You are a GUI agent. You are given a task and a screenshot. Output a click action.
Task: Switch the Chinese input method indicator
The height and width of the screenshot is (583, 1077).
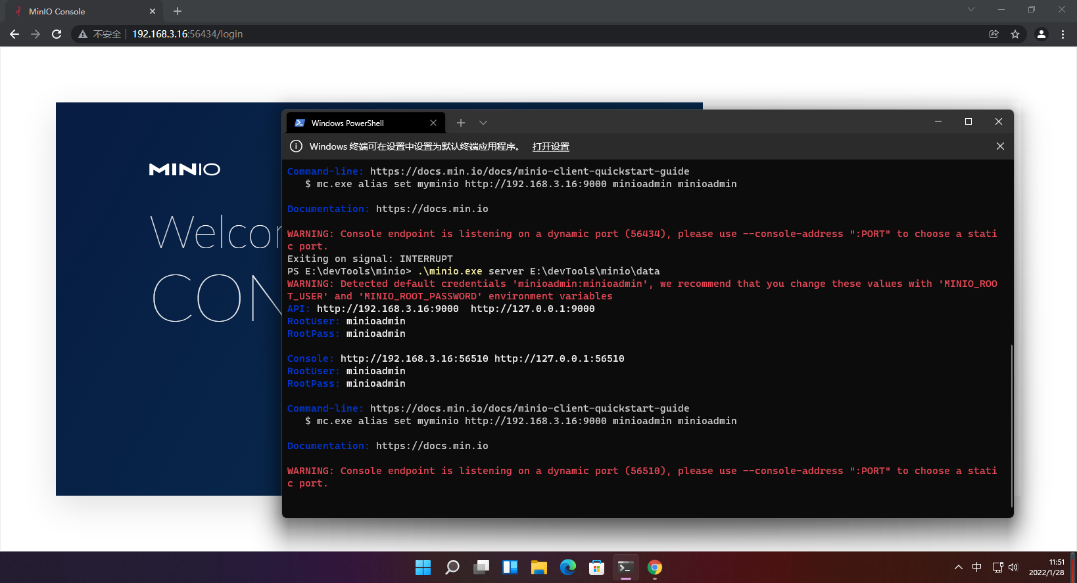point(977,567)
